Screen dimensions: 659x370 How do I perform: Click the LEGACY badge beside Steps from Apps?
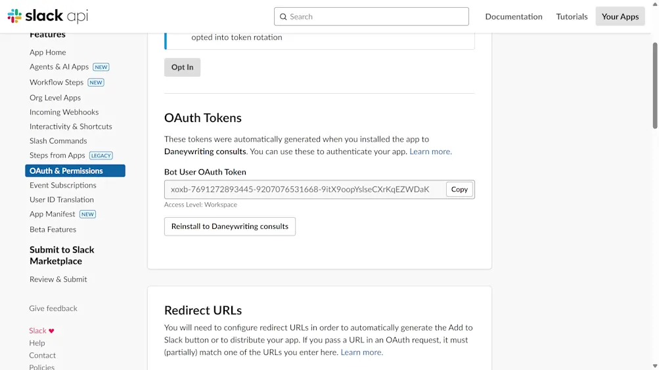point(101,155)
